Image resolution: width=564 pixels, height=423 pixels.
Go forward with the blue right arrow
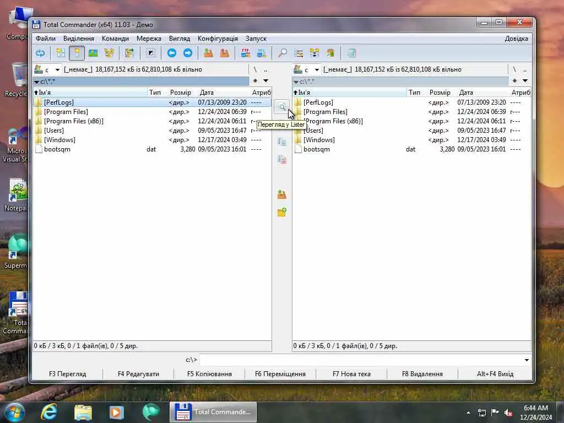click(x=188, y=53)
